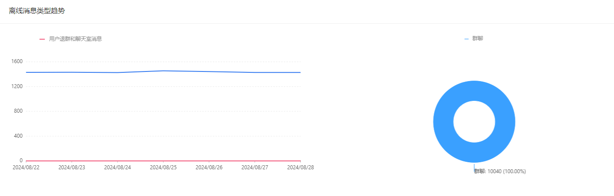Select the 2024/08/22 date on the x-axis
The height and width of the screenshot is (196, 614).
(x=26, y=167)
